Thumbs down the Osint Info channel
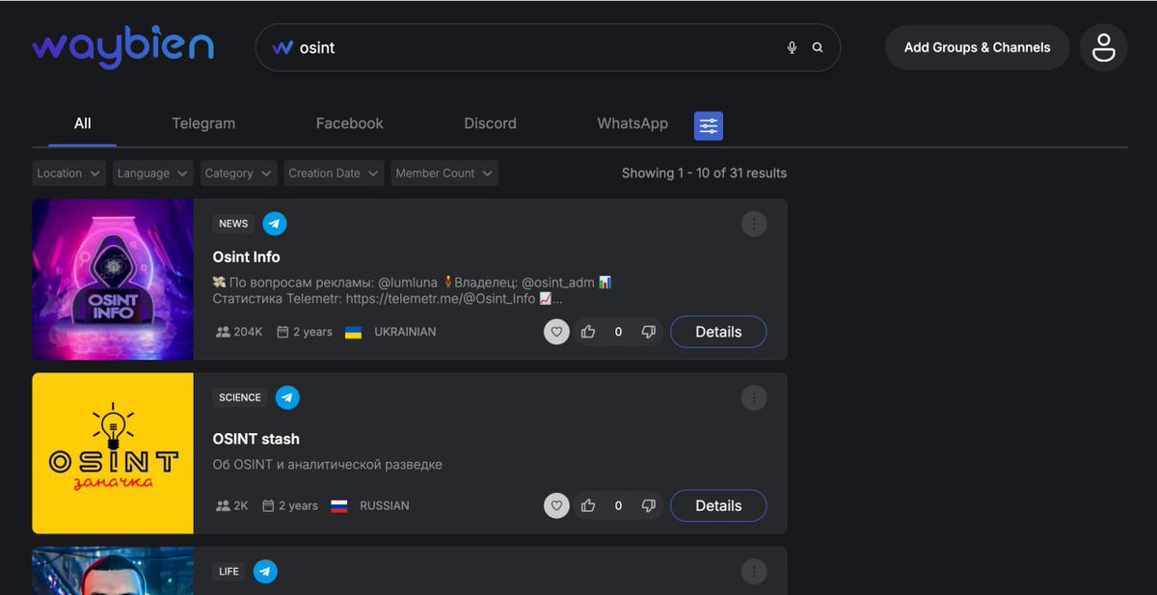This screenshot has width=1157, height=595. 649,332
